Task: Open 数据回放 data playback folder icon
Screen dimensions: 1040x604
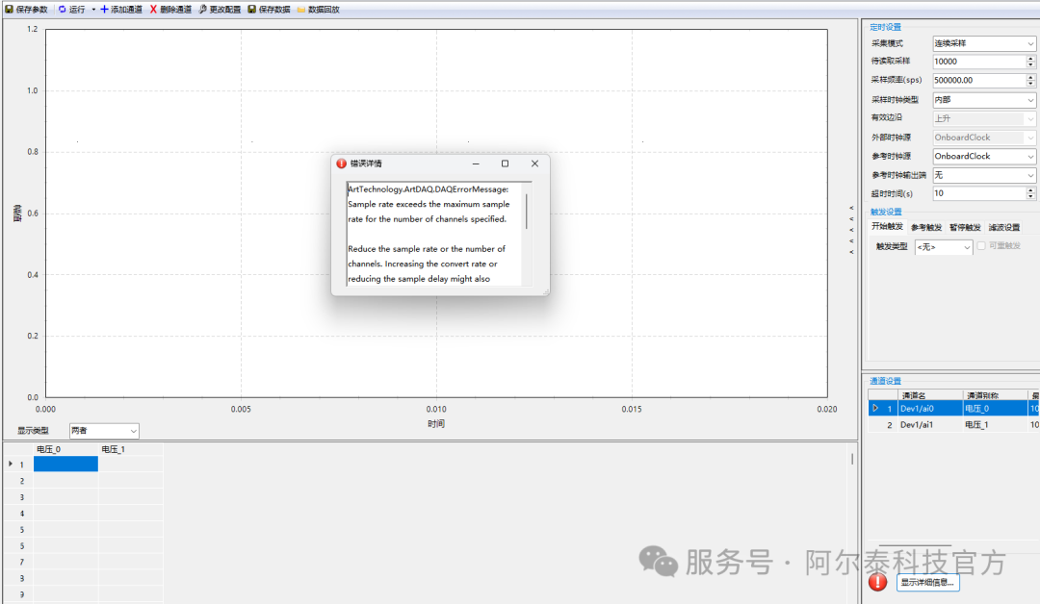Action: [x=301, y=9]
